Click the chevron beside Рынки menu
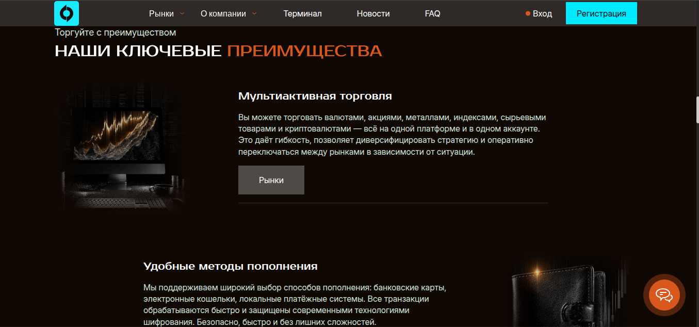 pos(181,14)
